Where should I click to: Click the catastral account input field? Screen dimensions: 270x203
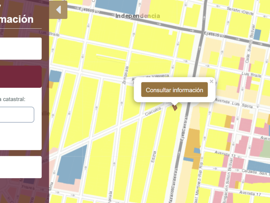[x=17, y=115]
